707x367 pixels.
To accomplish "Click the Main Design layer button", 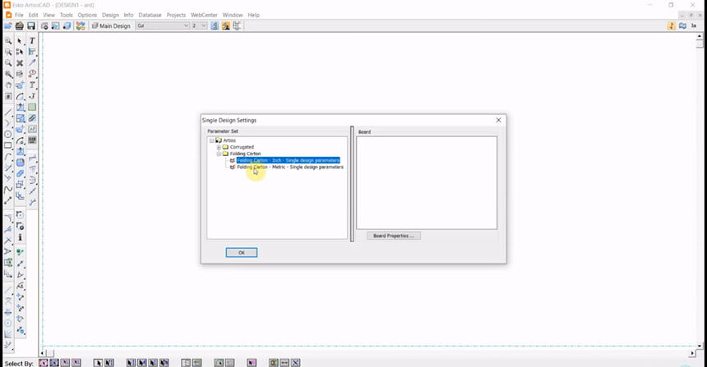I will point(111,26).
